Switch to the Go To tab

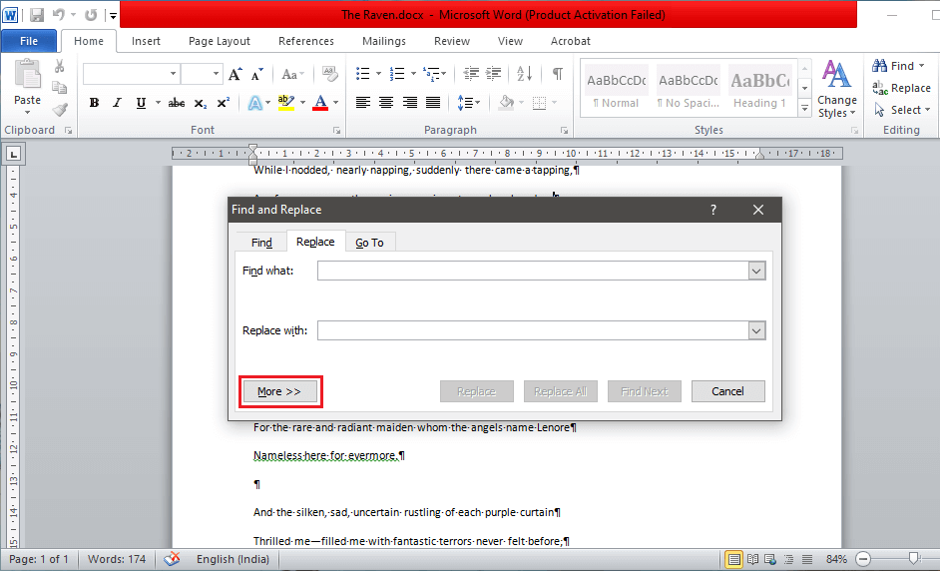[369, 243]
